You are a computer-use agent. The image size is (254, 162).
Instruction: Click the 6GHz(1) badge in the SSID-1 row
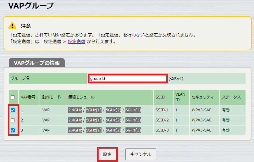tap(133, 110)
